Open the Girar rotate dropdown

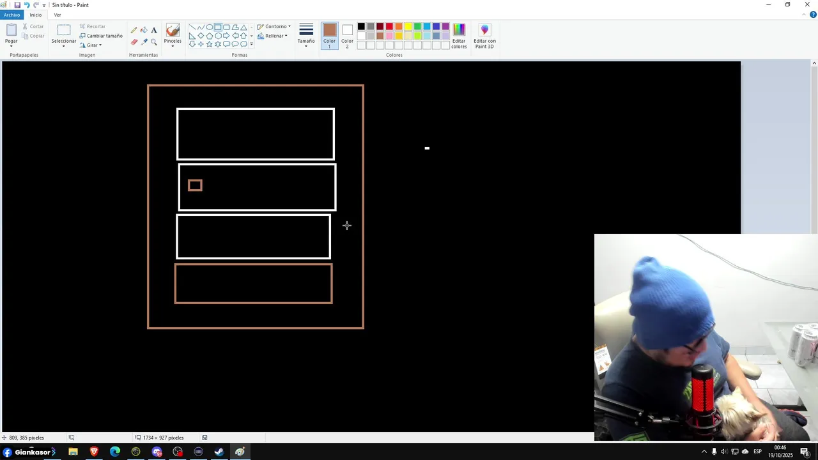90,45
